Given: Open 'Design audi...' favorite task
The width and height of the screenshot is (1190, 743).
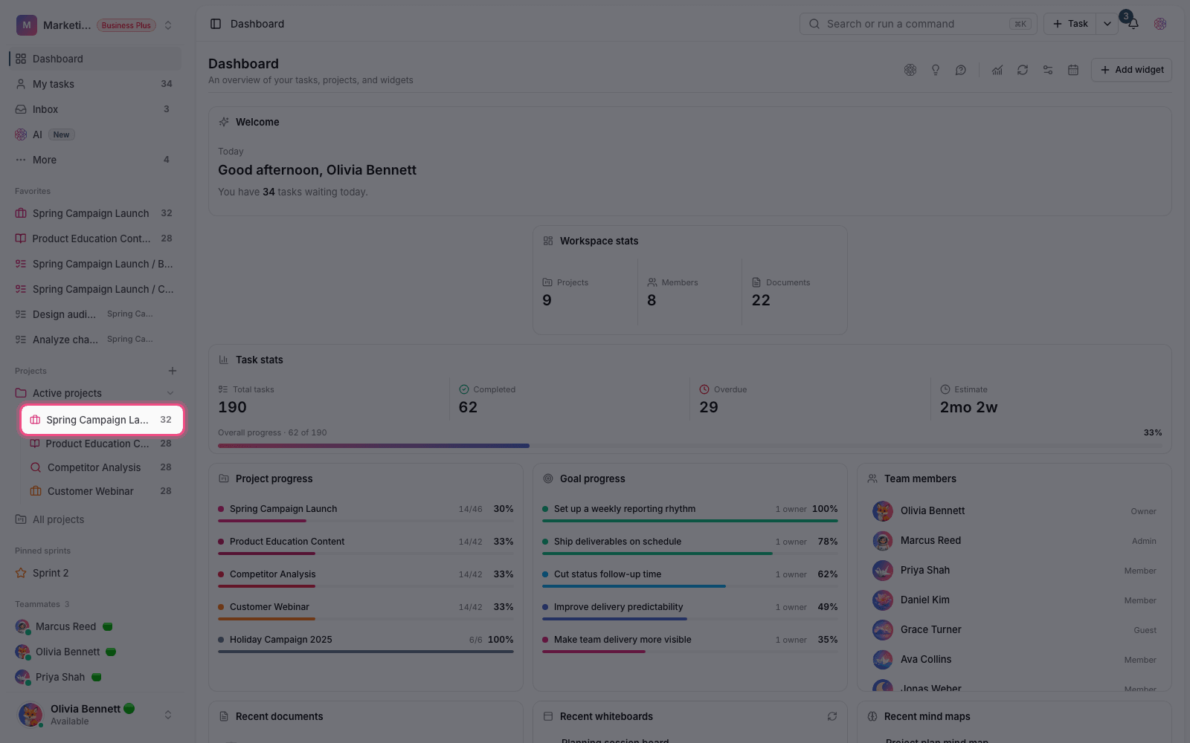Looking at the screenshot, I should [95, 314].
